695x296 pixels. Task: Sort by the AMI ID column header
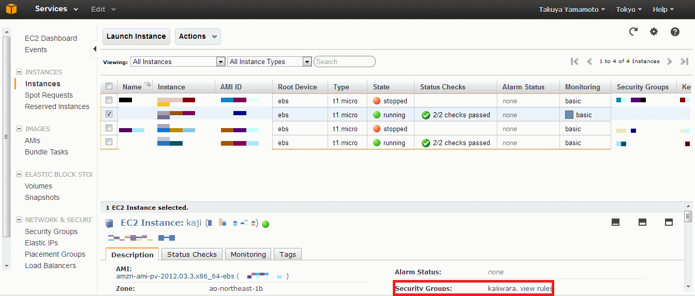coord(243,87)
